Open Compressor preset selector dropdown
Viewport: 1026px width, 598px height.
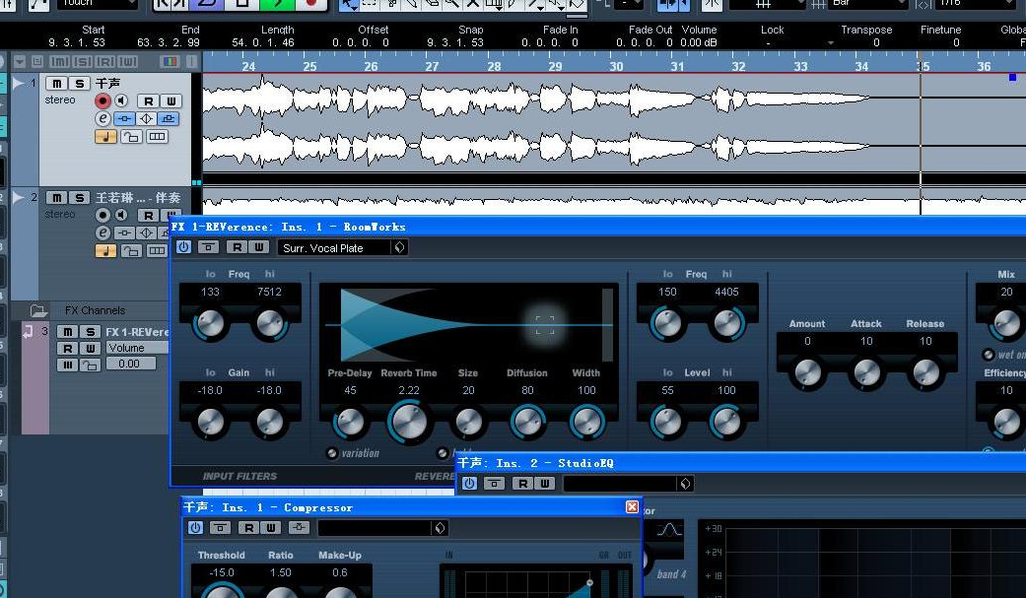pos(440,528)
